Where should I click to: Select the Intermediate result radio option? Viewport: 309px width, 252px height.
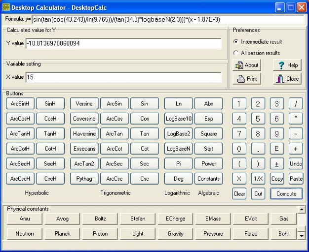coord(258,42)
